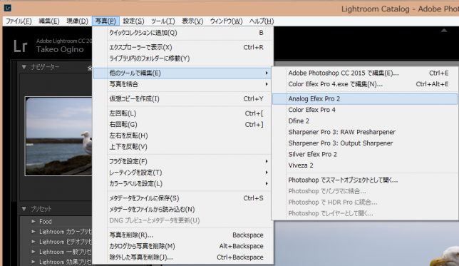
Task: Choose Silver Efex Pro 2
Action: (x=365, y=155)
